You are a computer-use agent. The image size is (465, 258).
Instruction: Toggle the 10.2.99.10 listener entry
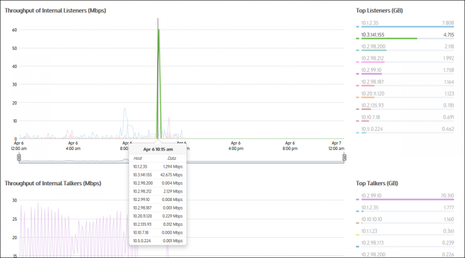click(405, 71)
